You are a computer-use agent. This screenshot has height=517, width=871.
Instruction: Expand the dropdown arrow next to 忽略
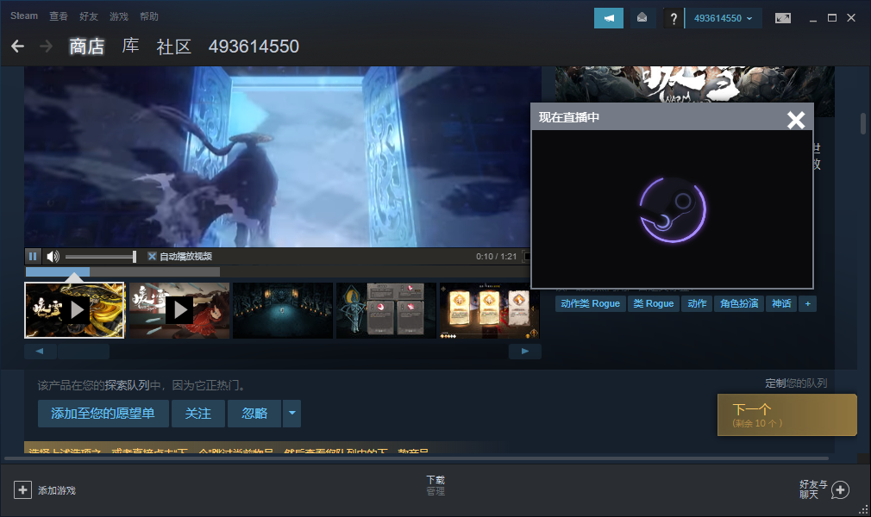pos(291,413)
